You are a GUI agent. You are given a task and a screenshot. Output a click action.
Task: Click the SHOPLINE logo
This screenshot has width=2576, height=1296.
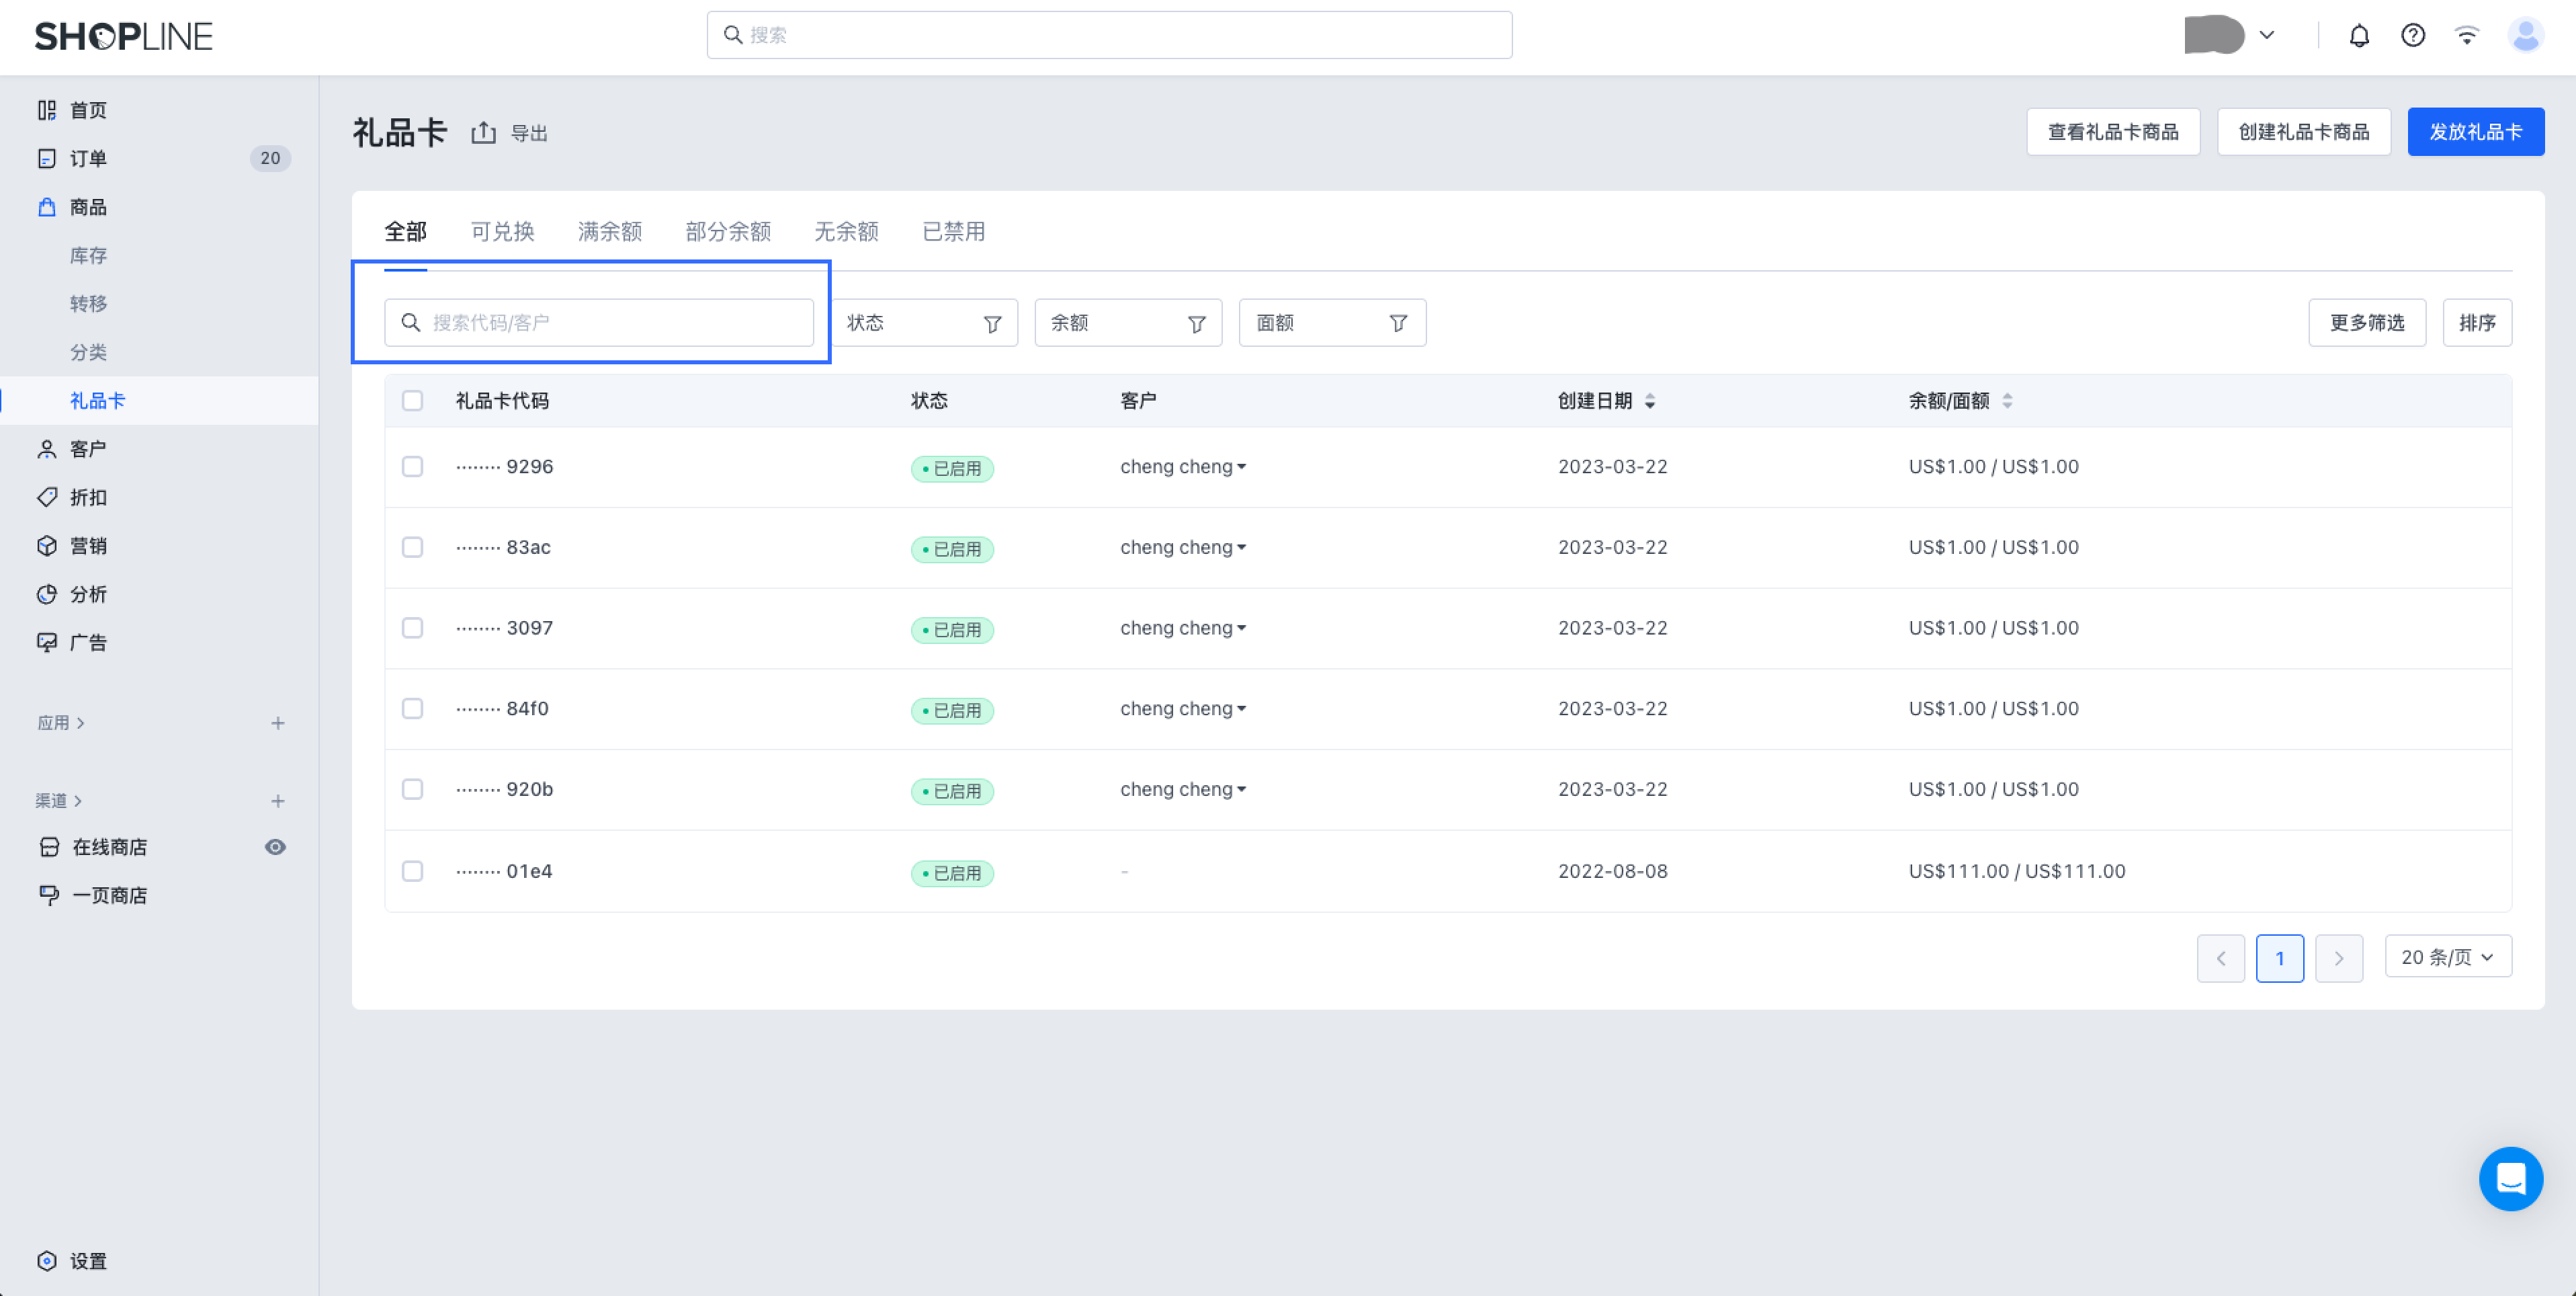[124, 36]
